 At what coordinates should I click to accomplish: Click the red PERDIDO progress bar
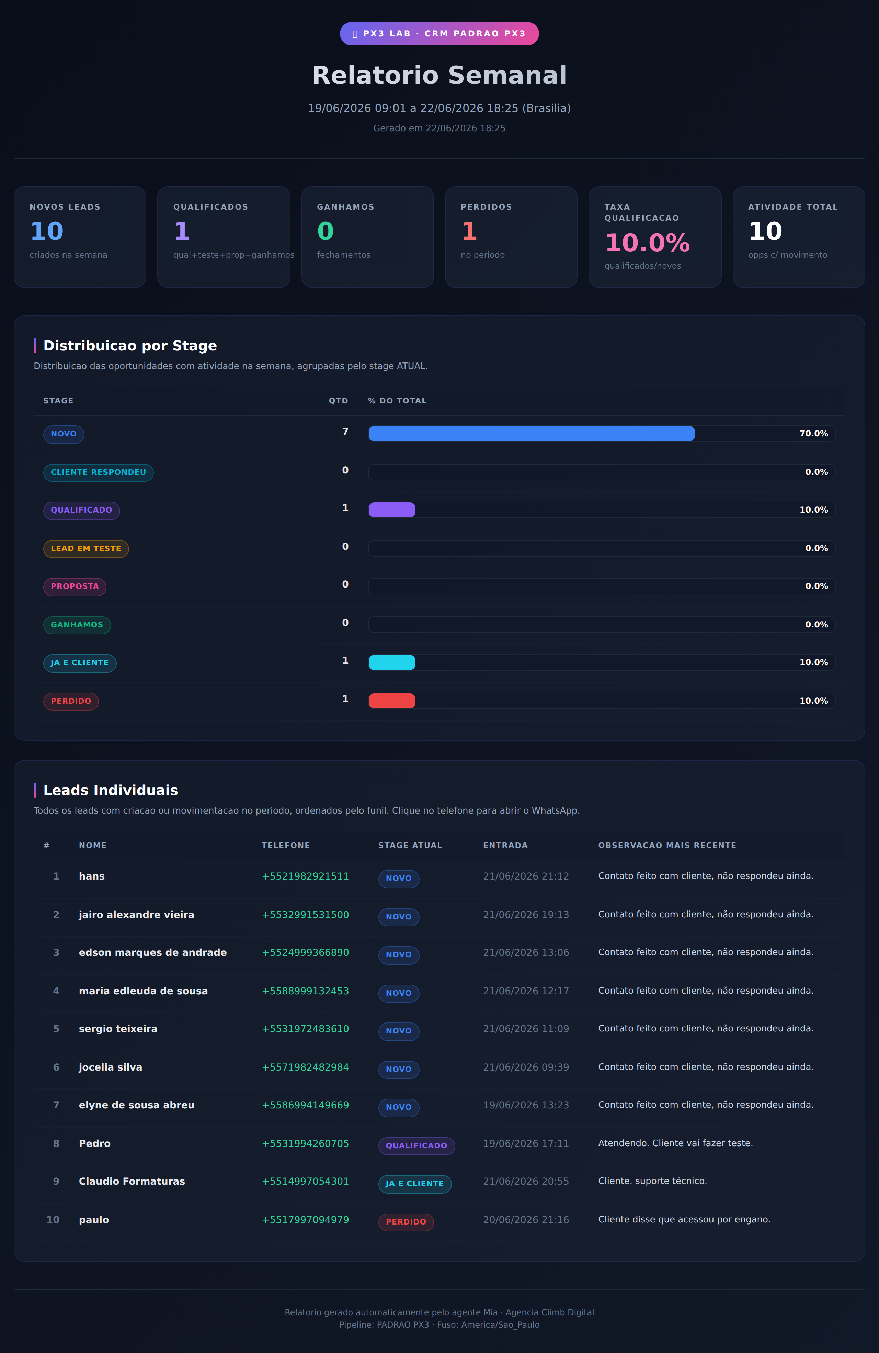pyautogui.click(x=392, y=701)
